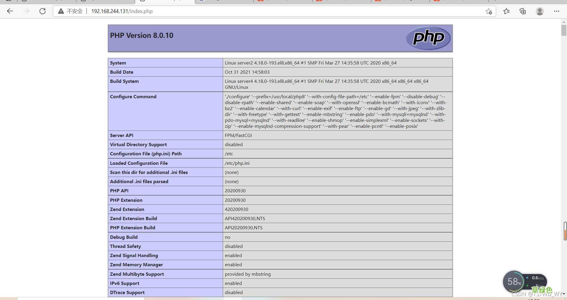Click the browser back arrow

(10, 11)
